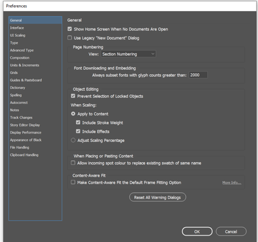Screen dimensions: 258x242
Task: Open the Page Numbering View dropdown
Action: 128,54
